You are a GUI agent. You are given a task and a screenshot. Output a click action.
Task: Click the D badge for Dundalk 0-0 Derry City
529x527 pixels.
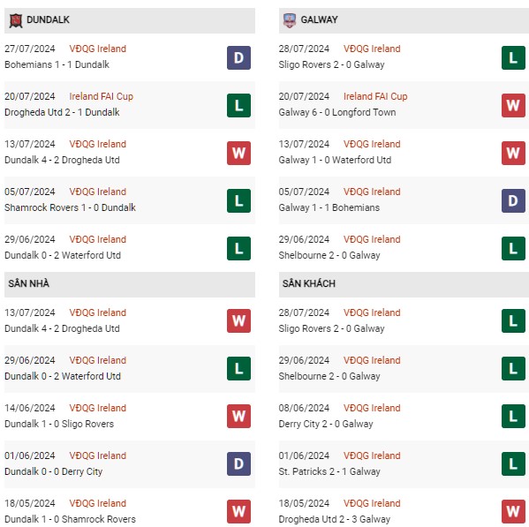238,463
